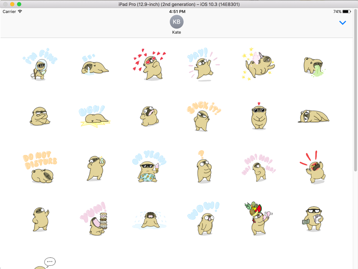358x269 pixels.
Task: Pick the angry red-faced shouting pug
Action: click(313, 167)
